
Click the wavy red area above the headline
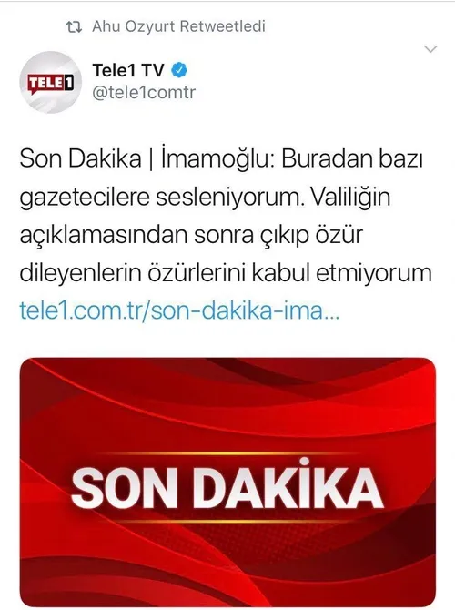[227, 404]
